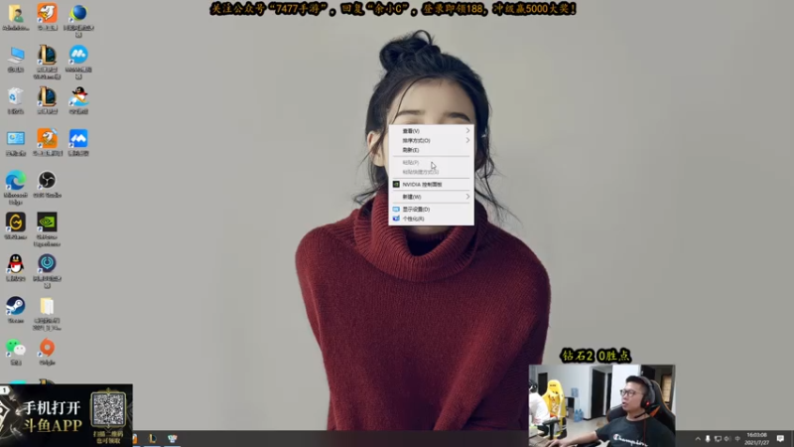Expand the 排序方式(O) submenu arrow
Screen dimensions: 794x447
[467, 140]
